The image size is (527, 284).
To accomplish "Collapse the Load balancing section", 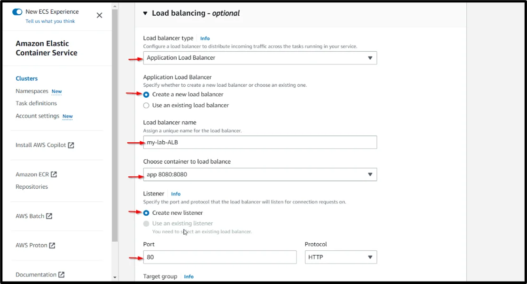I will tap(145, 14).
